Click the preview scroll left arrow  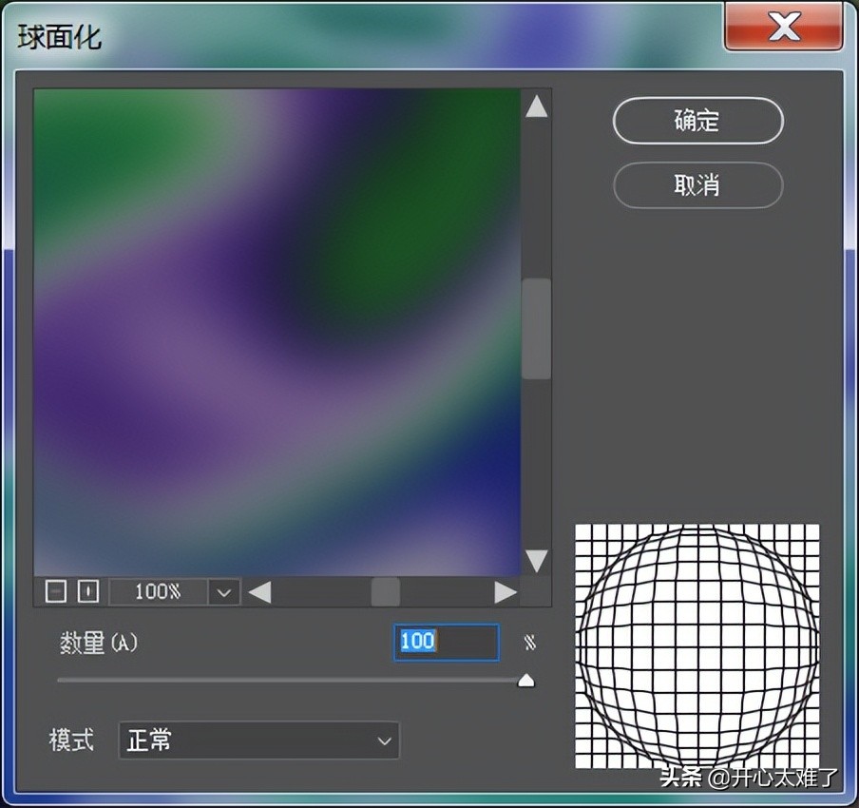[x=259, y=592]
